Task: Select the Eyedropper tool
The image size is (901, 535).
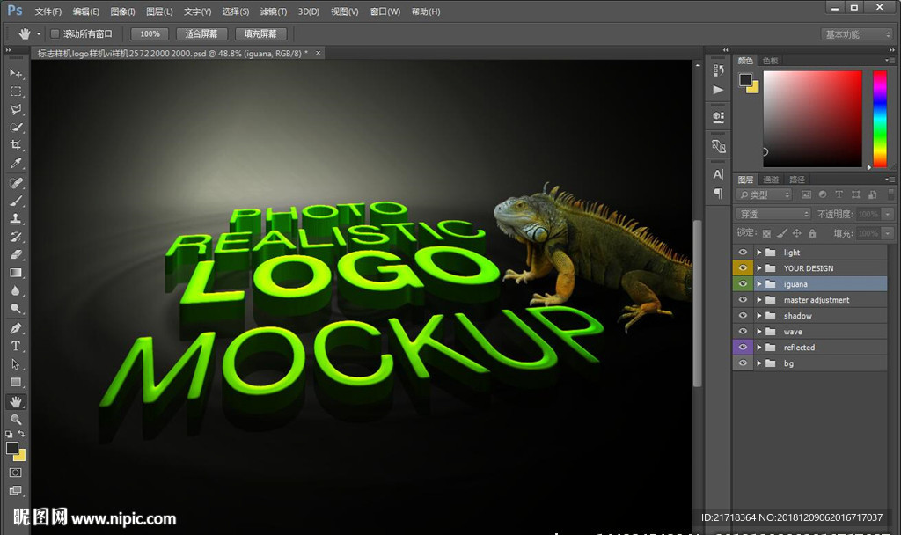Action: click(x=16, y=164)
